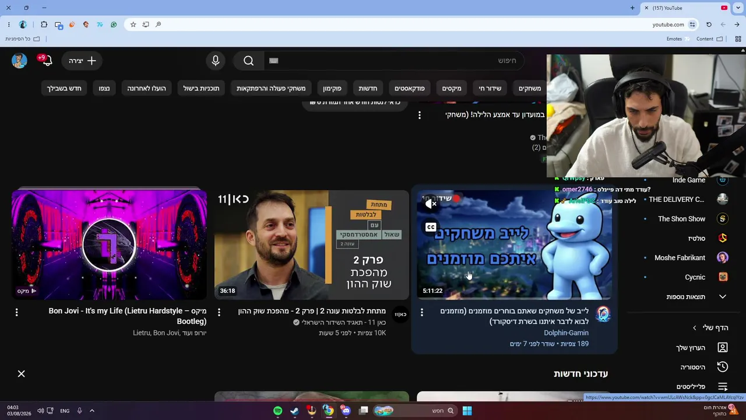Open the Chrome three-dot menu
This screenshot has width=746, height=420.
[9, 24]
